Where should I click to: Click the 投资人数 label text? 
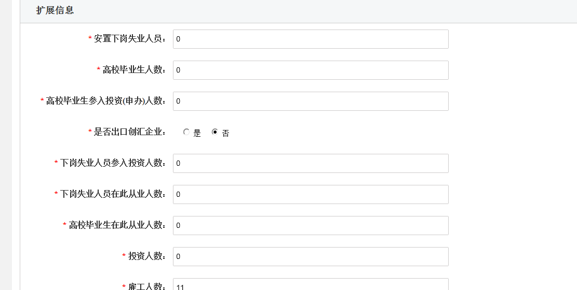click(147, 256)
